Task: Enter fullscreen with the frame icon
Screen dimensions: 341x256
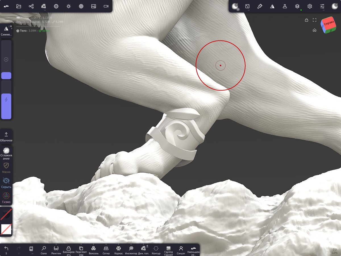Action: [315, 20]
